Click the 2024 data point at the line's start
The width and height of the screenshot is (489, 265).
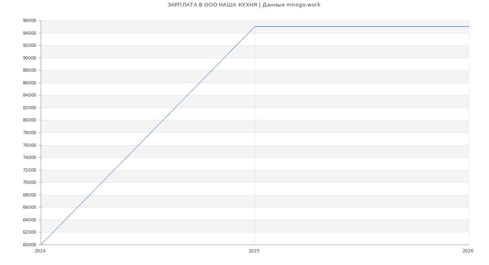[x=41, y=245]
